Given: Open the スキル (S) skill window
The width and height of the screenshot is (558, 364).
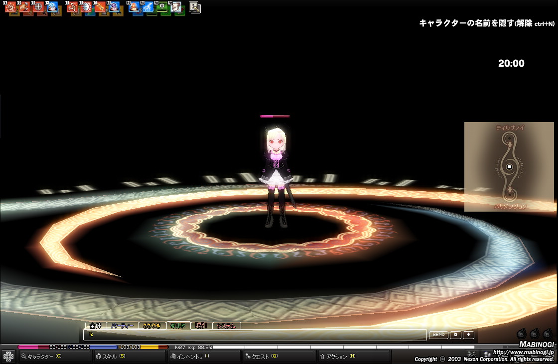Looking at the screenshot, I should (129, 356).
